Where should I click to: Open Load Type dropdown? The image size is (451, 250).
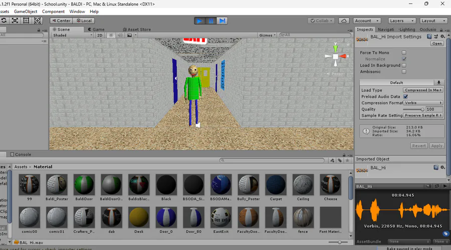pos(423,90)
